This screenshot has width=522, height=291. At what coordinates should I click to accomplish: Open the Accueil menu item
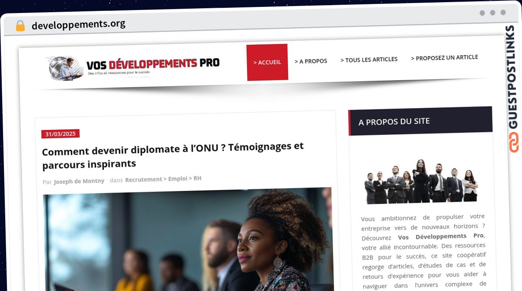coord(267,62)
